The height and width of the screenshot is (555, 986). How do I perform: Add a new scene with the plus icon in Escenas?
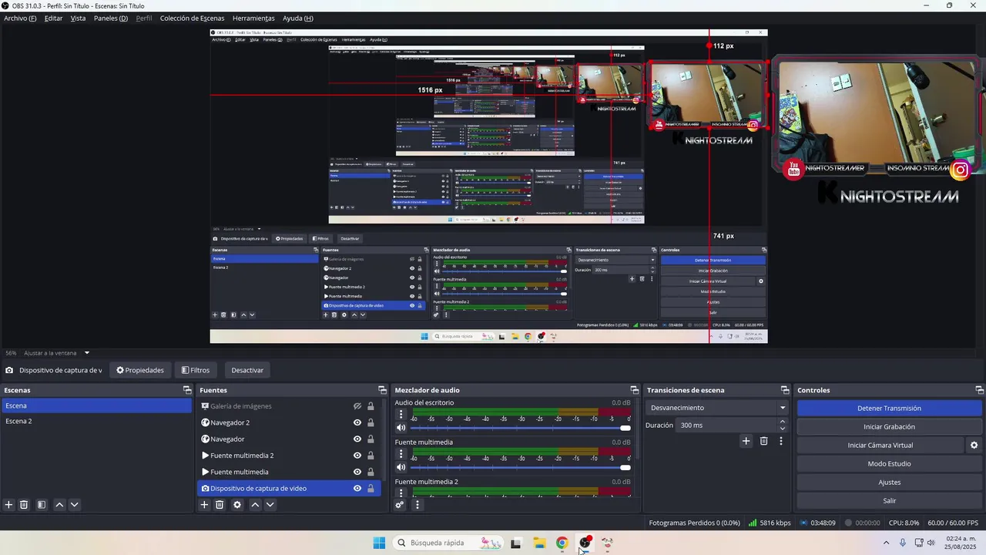pyautogui.click(x=9, y=505)
